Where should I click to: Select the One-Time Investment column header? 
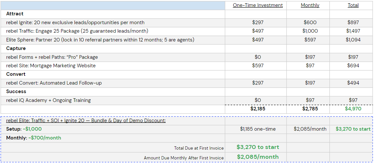[x=258, y=5]
